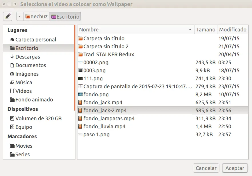
Task: Select Trad STALKER Redux folder name
Action: 109,55
